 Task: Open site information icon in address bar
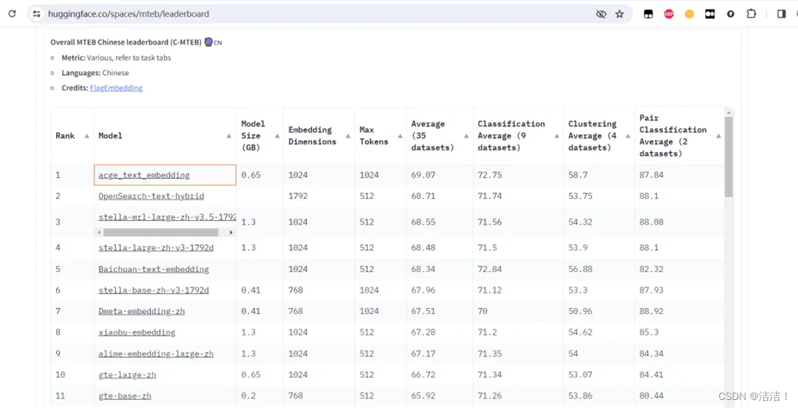tap(36, 14)
